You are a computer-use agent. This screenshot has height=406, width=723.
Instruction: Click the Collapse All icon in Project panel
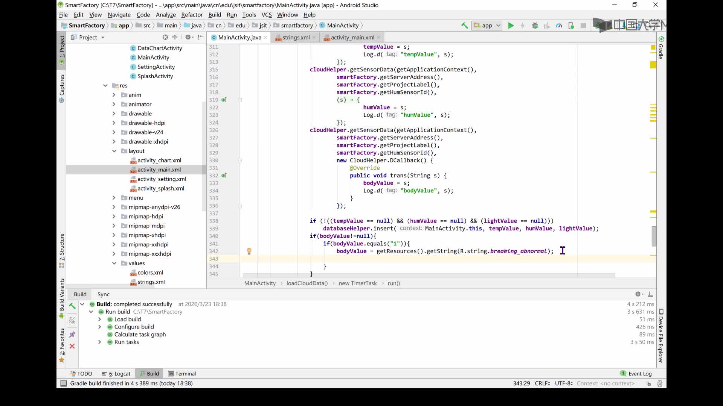point(175,37)
